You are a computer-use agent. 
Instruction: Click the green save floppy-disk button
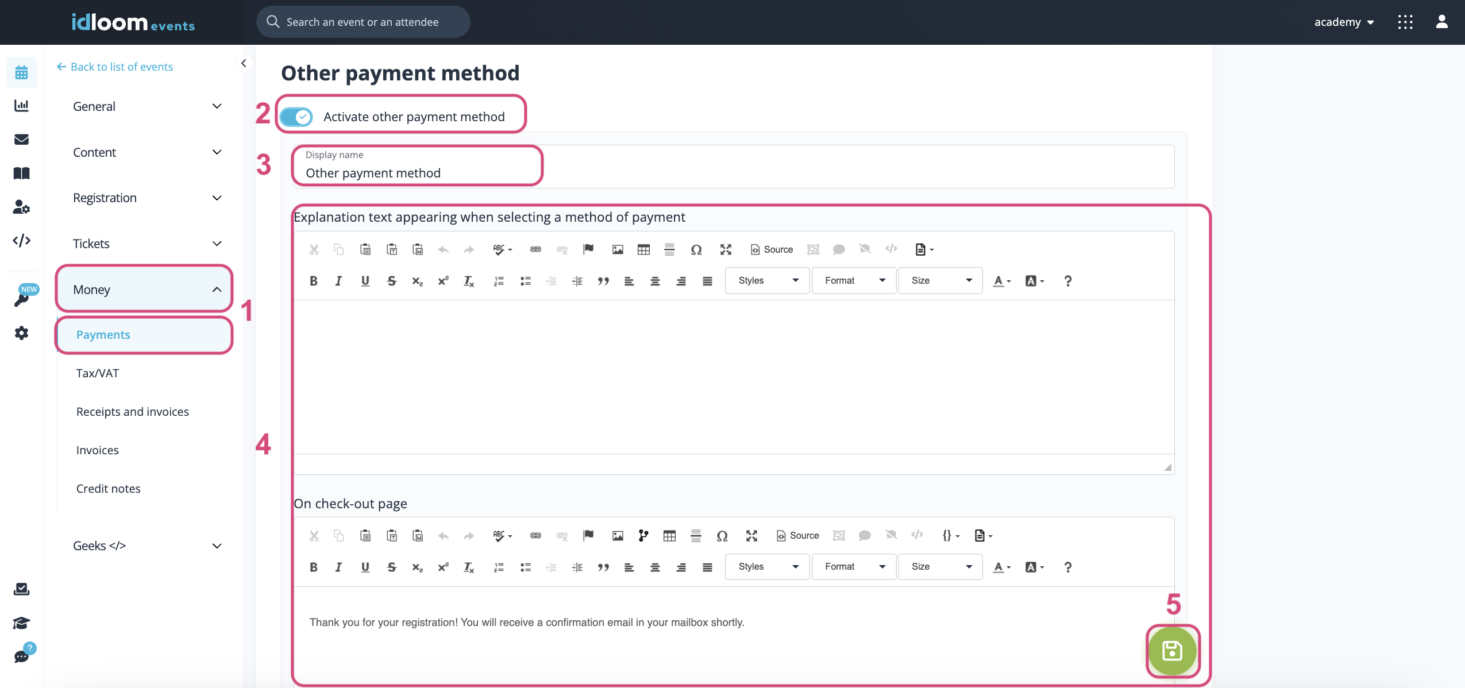pyautogui.click(x=1172, y=651)
